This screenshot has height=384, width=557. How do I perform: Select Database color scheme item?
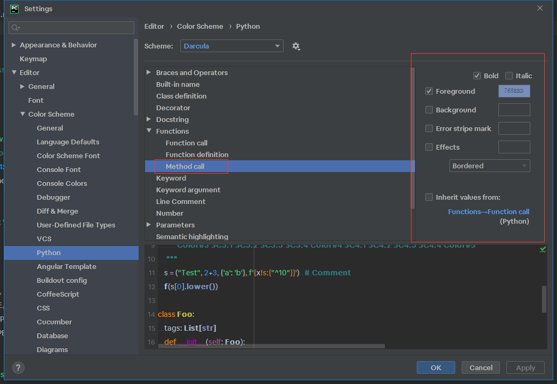point(52,336)
